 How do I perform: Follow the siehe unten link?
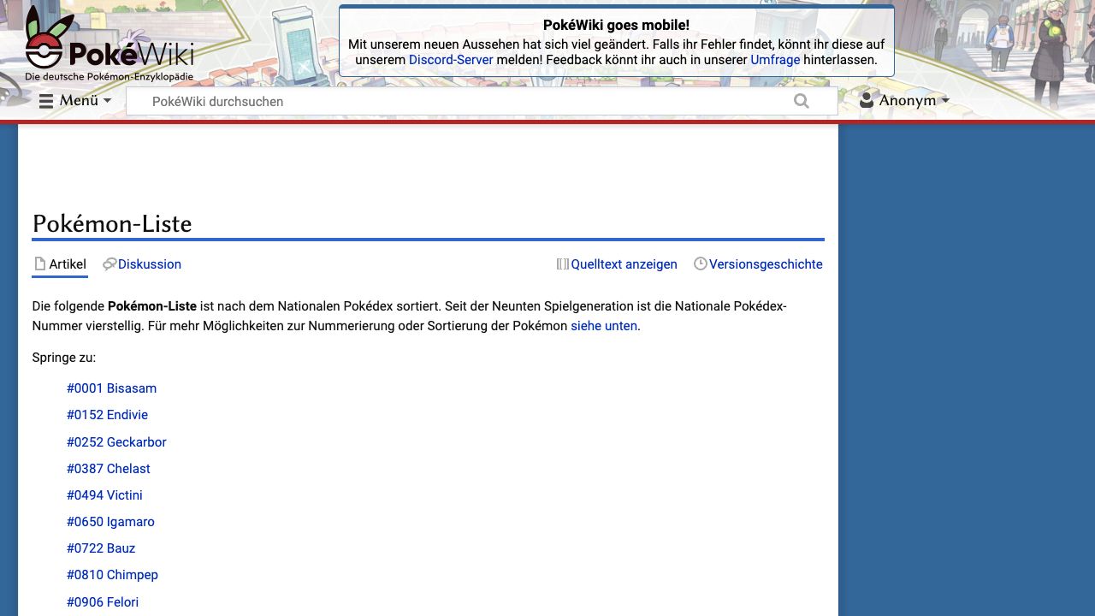[604, 326]
